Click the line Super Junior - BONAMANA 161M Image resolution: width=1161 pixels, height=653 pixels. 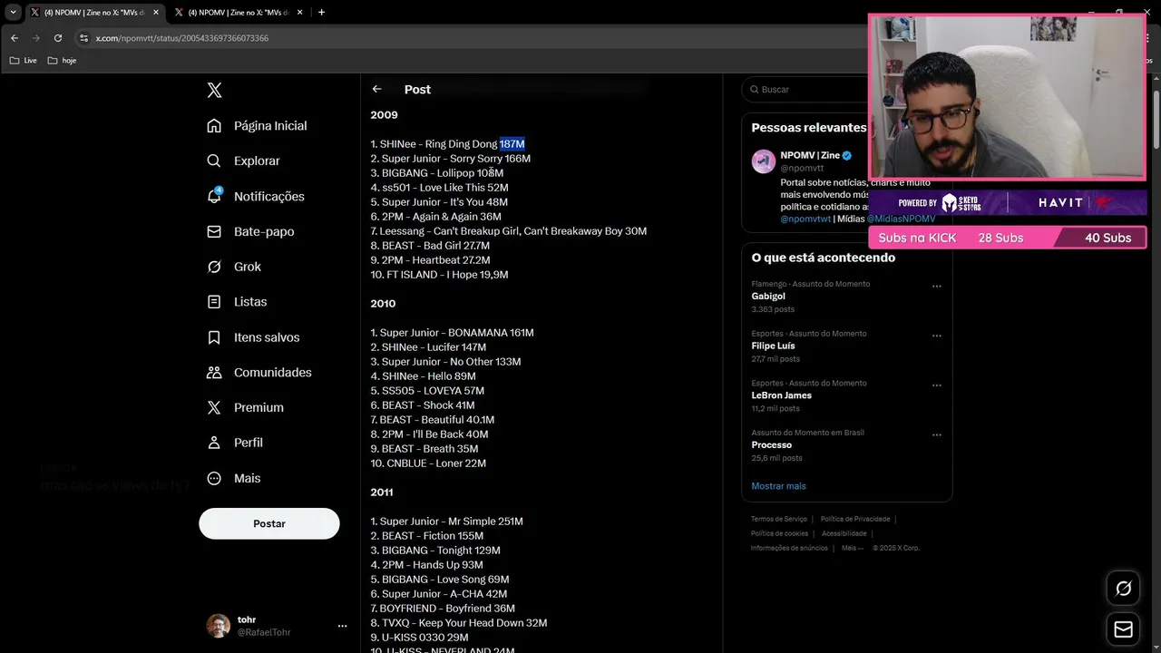click(x=452, y=333)
